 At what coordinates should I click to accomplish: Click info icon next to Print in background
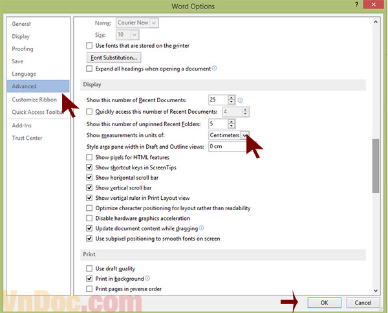click(147, 278)
